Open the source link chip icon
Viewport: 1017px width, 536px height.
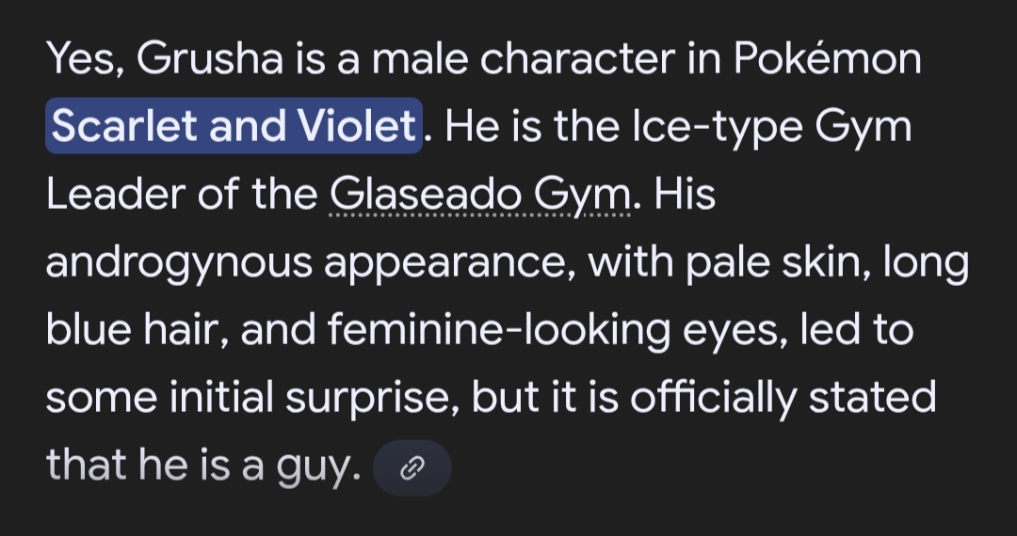[412, 467]
